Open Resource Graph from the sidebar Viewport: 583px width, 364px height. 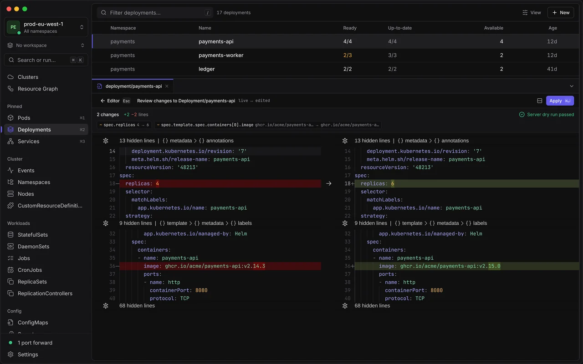coord(46,89)
